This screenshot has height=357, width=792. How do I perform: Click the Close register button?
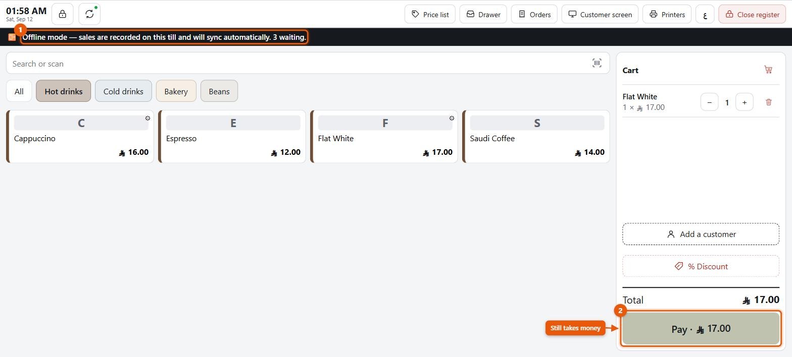pos(752,14)
